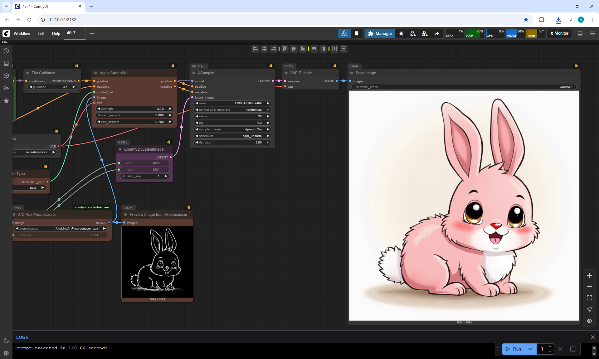Click the K Monitor button
Image resolution: width=599 pixels, height=359 pixels.
coord(559,33)
